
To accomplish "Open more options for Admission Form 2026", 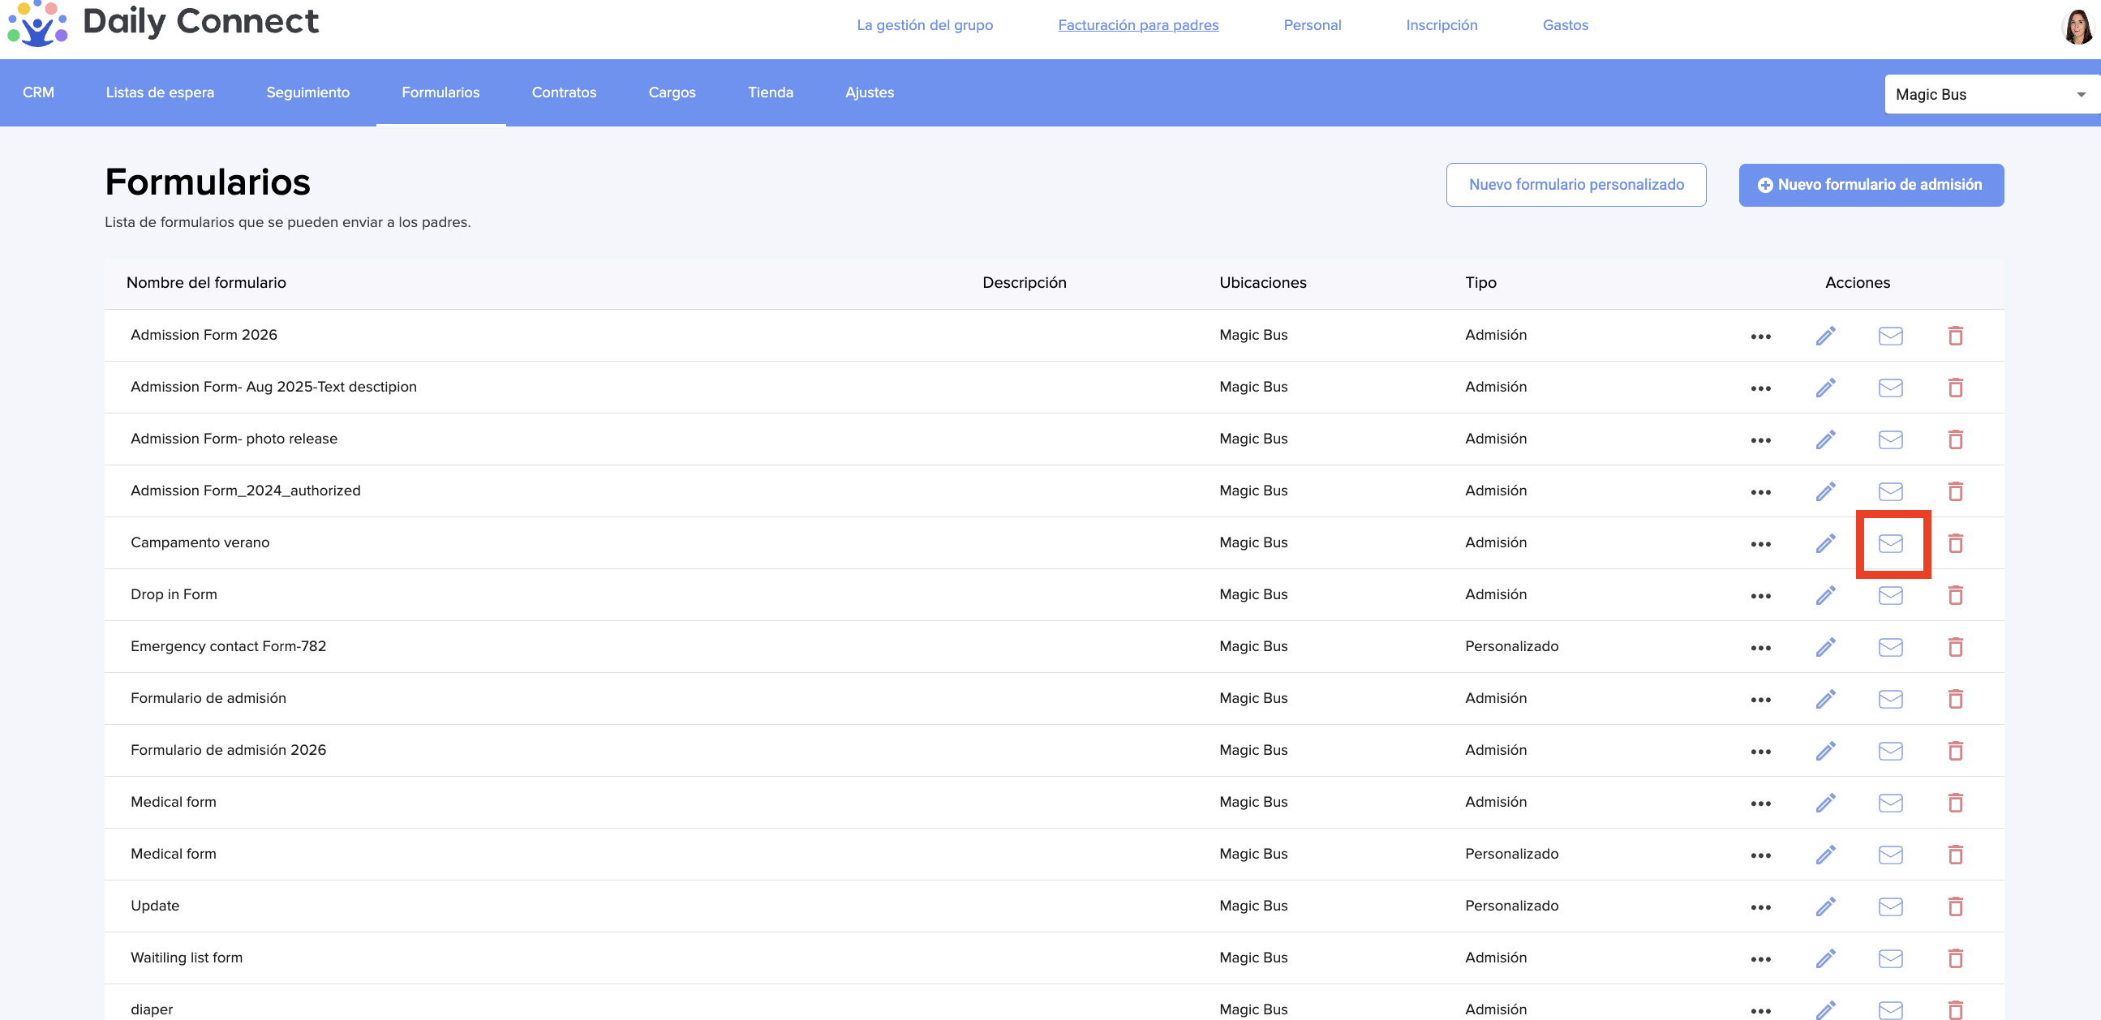I will coord(1760,336).
